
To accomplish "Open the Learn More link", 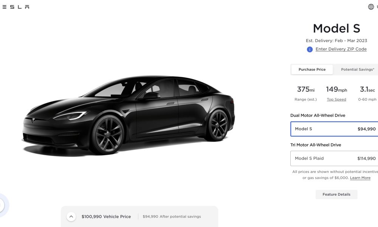I will click(360, 178).
